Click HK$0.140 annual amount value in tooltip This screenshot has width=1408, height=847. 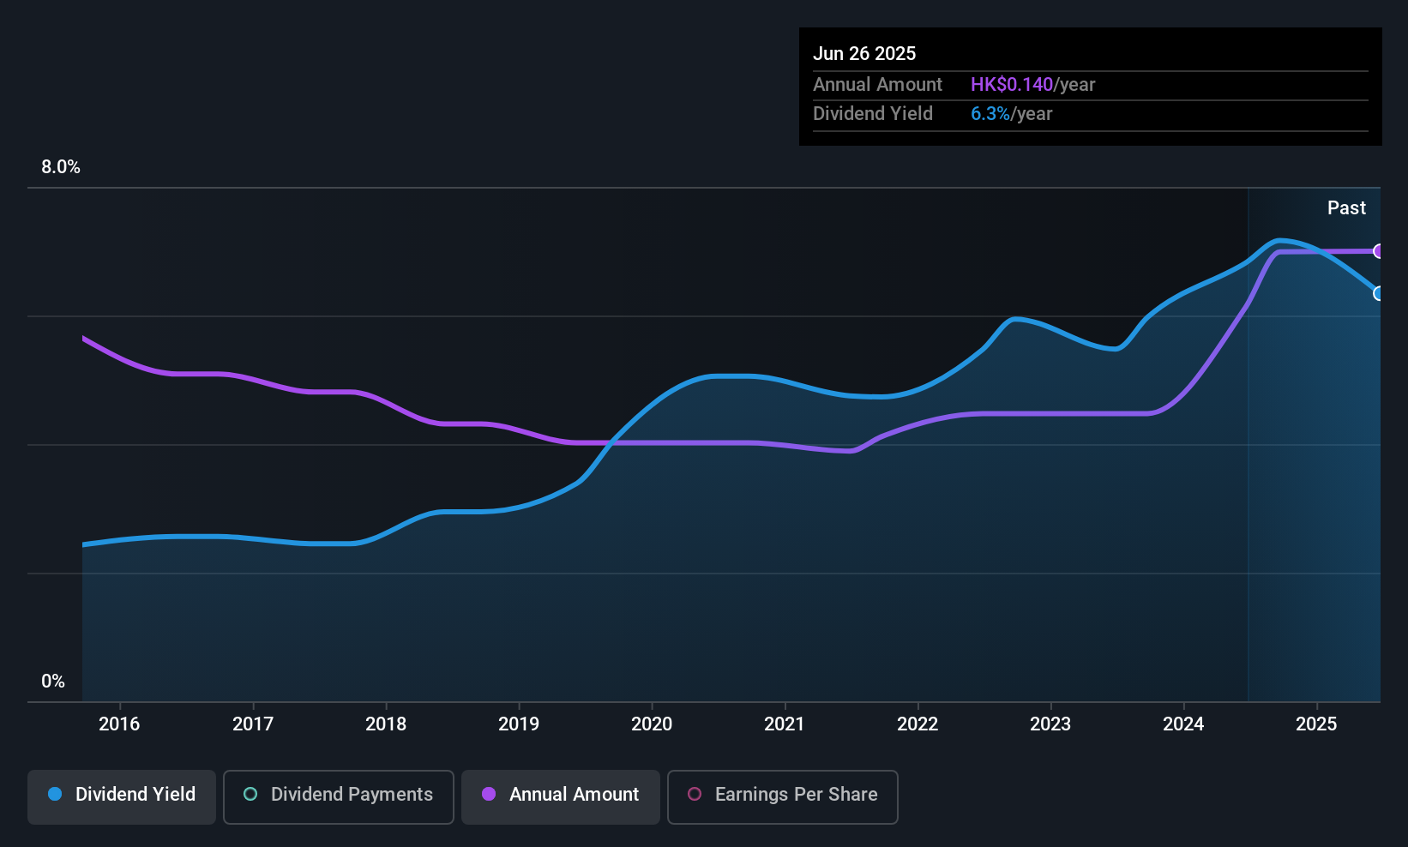coord(1012,85)
